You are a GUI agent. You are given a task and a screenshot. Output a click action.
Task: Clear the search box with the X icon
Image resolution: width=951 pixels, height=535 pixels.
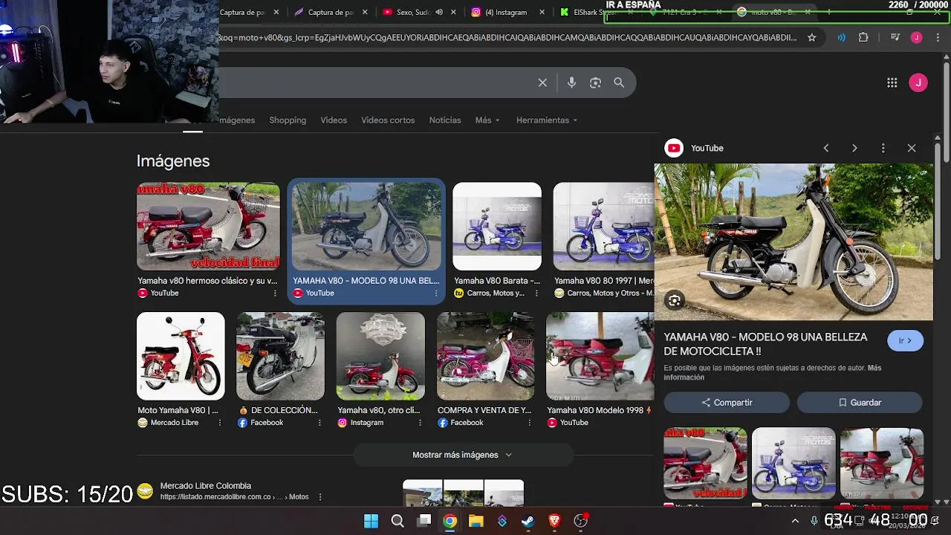point(542,82)
